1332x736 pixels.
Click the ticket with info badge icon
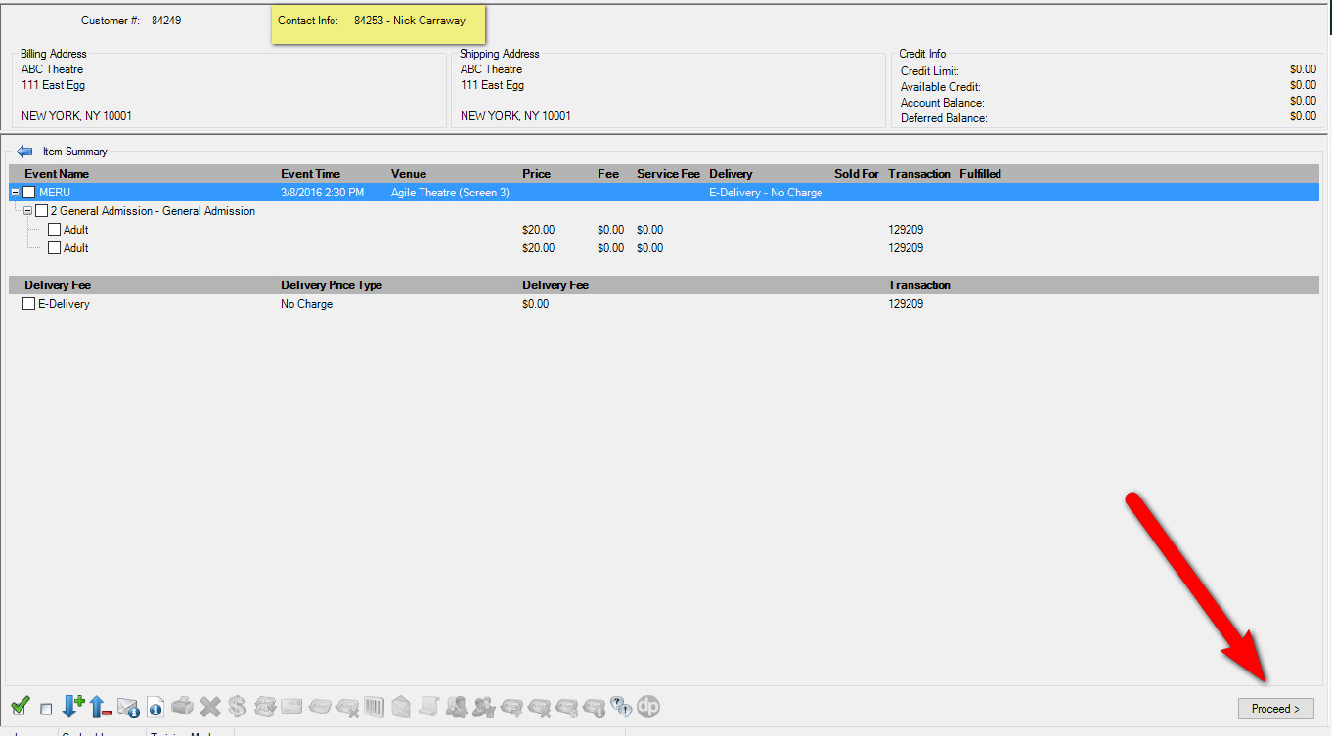[x=594, y=706]
